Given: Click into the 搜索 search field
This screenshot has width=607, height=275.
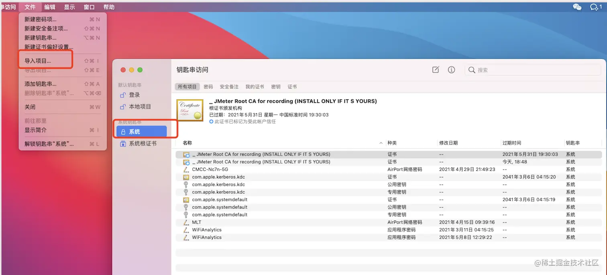Looking at the screenshot, I should 533,70.
